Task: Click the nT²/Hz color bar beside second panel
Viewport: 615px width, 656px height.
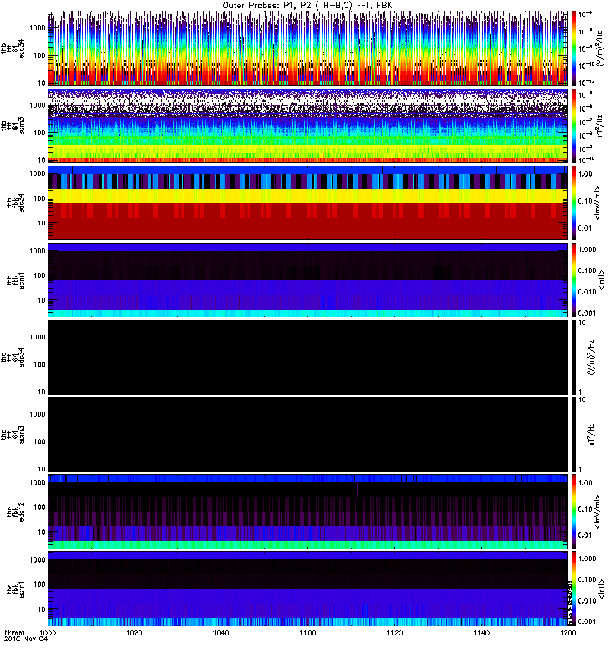Action: 574,125
